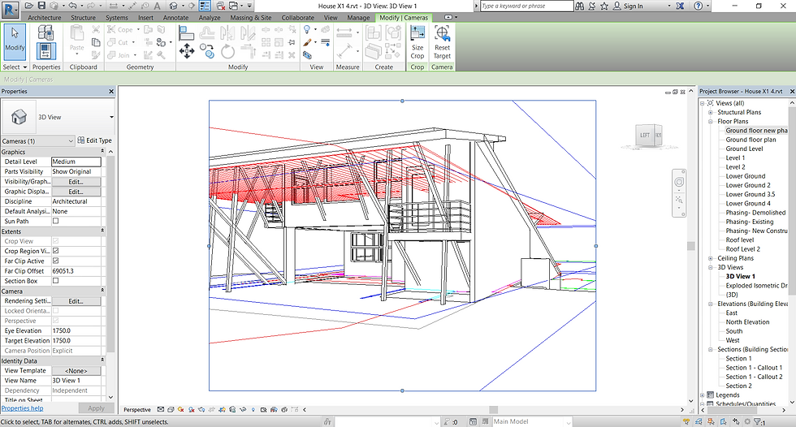Click the Far Clip Offset value field
The width and height of the screenshot is (796, 427).
[76, 271]
